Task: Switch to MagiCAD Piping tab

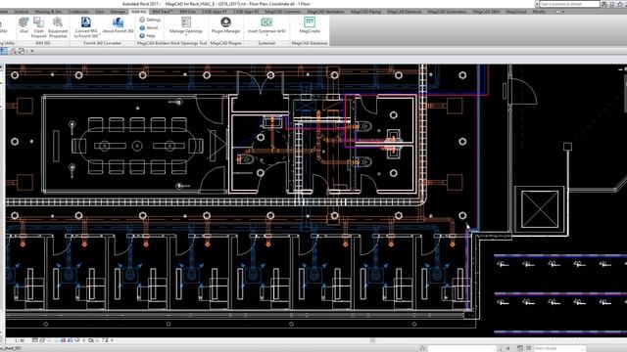Action: [365, 12]
